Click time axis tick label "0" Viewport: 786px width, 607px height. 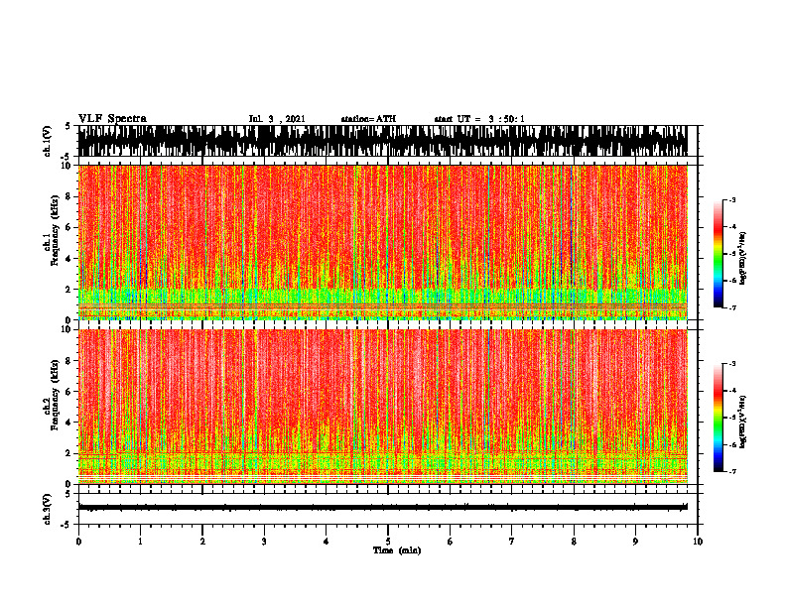[78, 542]
